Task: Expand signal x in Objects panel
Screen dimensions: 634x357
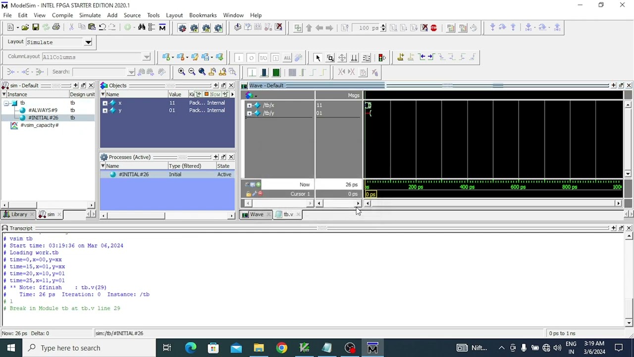Action: click(105, 103)
